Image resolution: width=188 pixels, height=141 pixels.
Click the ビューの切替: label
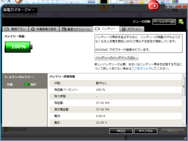pyautogui.click(x=142, y=22)
